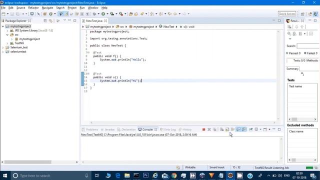The image size is (320, 180).
Task: Collapse the src folder node
Action: (x=7, y=35)
